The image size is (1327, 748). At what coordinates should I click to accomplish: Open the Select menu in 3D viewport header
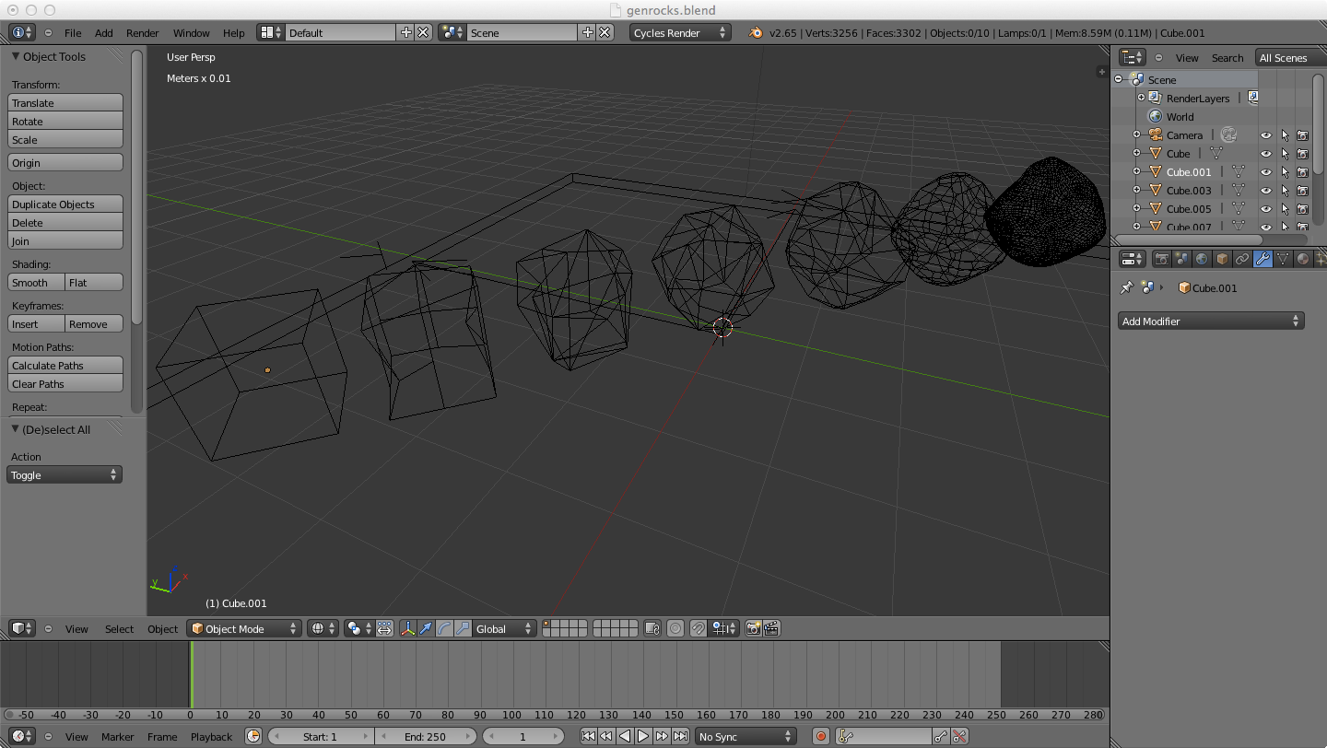(119, 629)
